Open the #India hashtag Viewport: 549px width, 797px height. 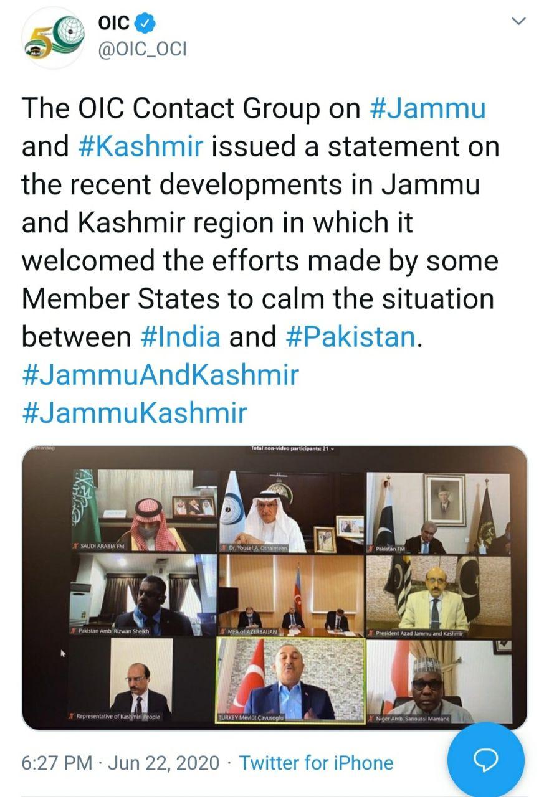click(x=181, y=337)
